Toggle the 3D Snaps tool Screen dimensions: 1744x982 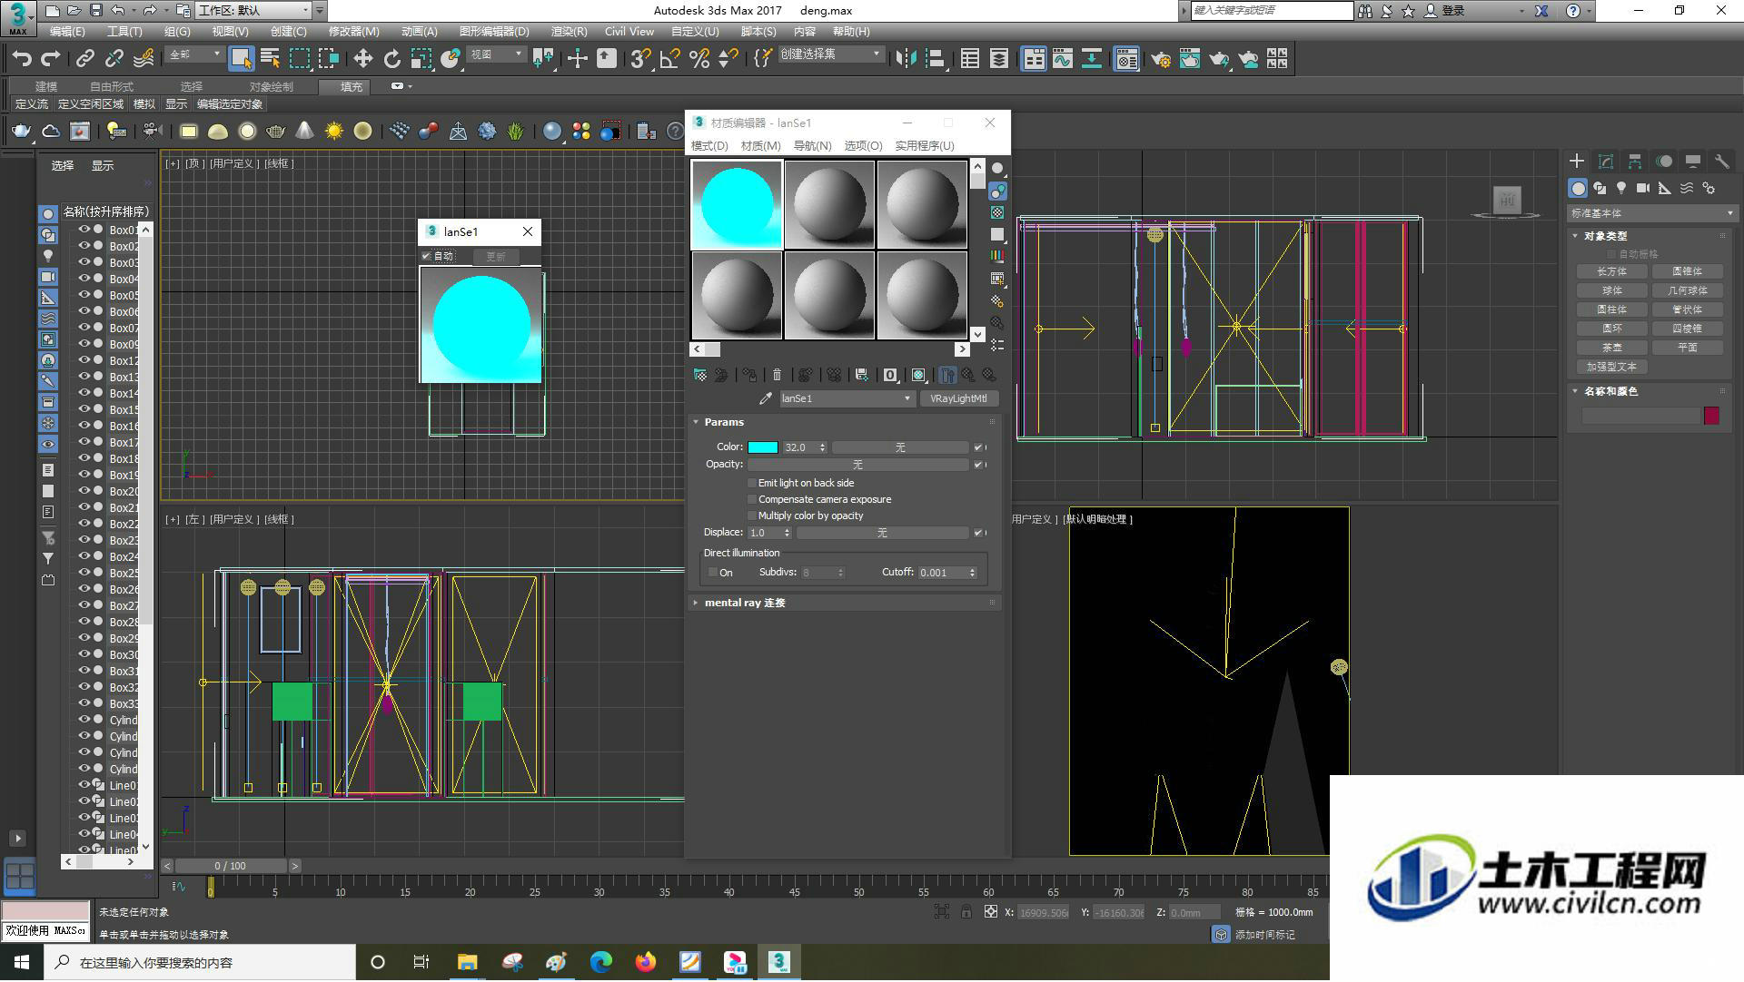click(x=640, y=59)
